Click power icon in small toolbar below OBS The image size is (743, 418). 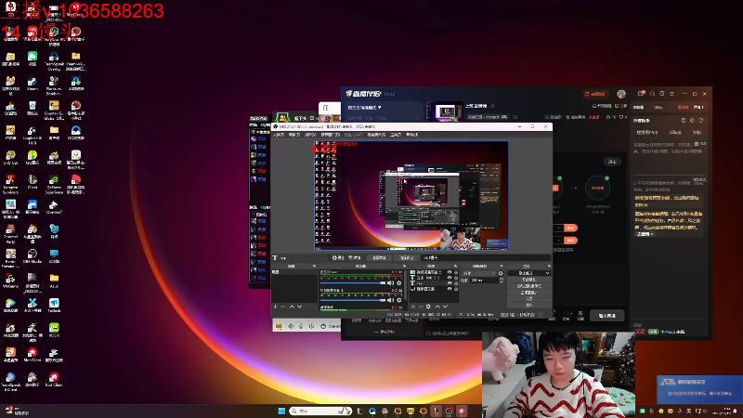tap(323, 326)
